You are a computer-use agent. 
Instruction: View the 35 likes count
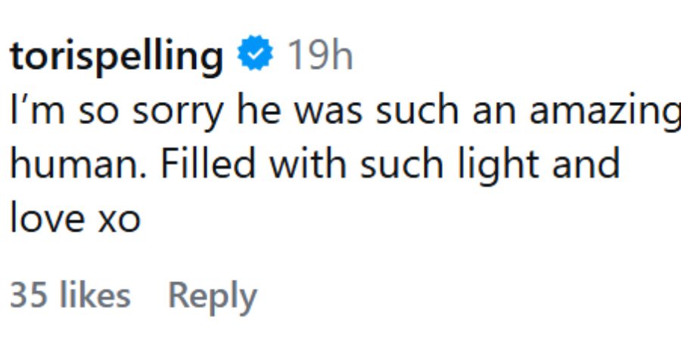[70, 295]
